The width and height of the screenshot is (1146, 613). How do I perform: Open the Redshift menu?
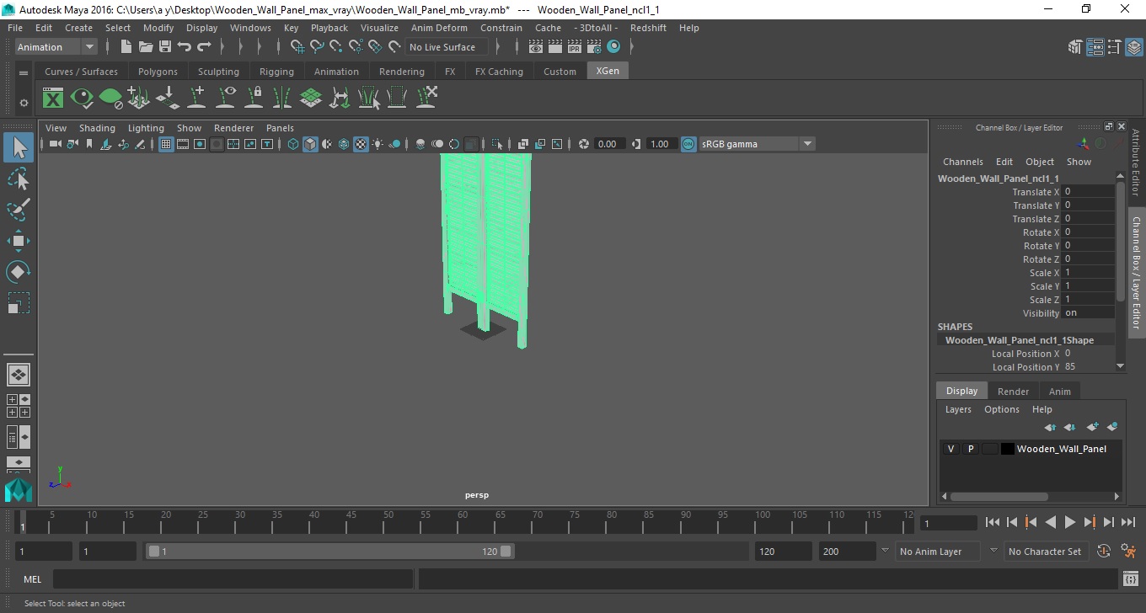pyautogui.click(x=648, y=28)
